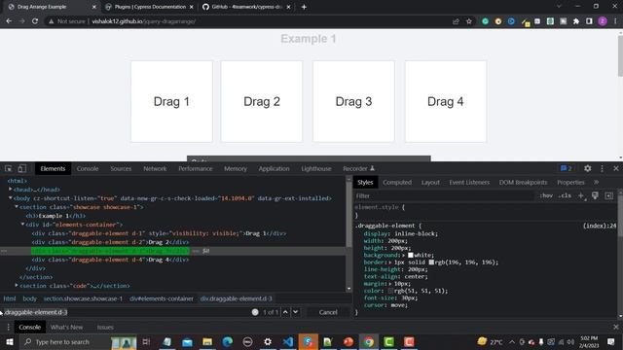Open the Chrome profile avatar

coord(603,21)
